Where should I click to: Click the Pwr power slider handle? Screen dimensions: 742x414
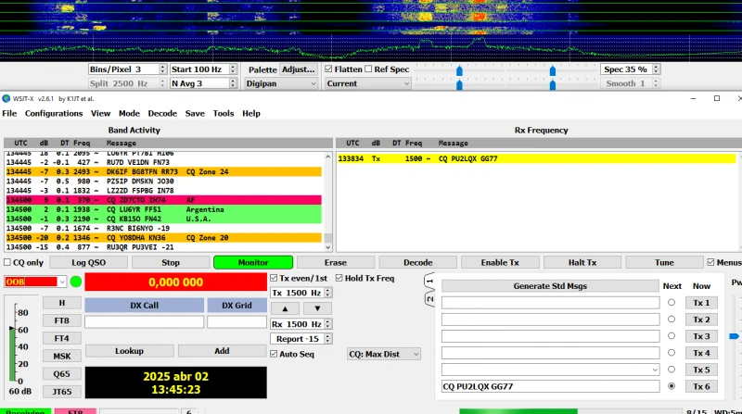[x=734, y=336]
